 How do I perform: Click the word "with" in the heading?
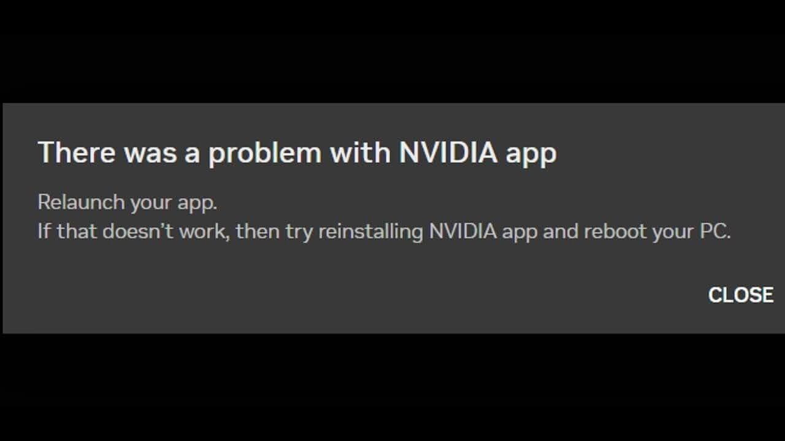[360, 153]
